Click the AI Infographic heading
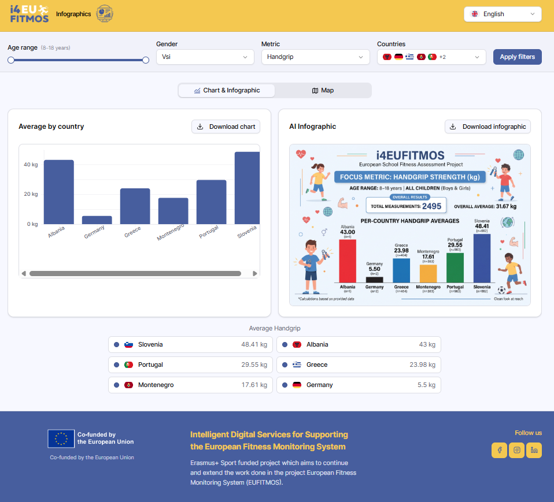 (312, 127)
